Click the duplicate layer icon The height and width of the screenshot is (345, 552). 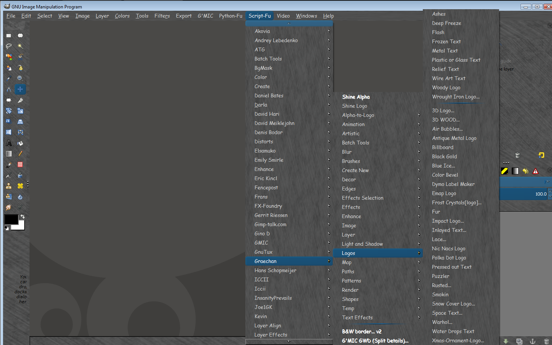coord(519,341)
